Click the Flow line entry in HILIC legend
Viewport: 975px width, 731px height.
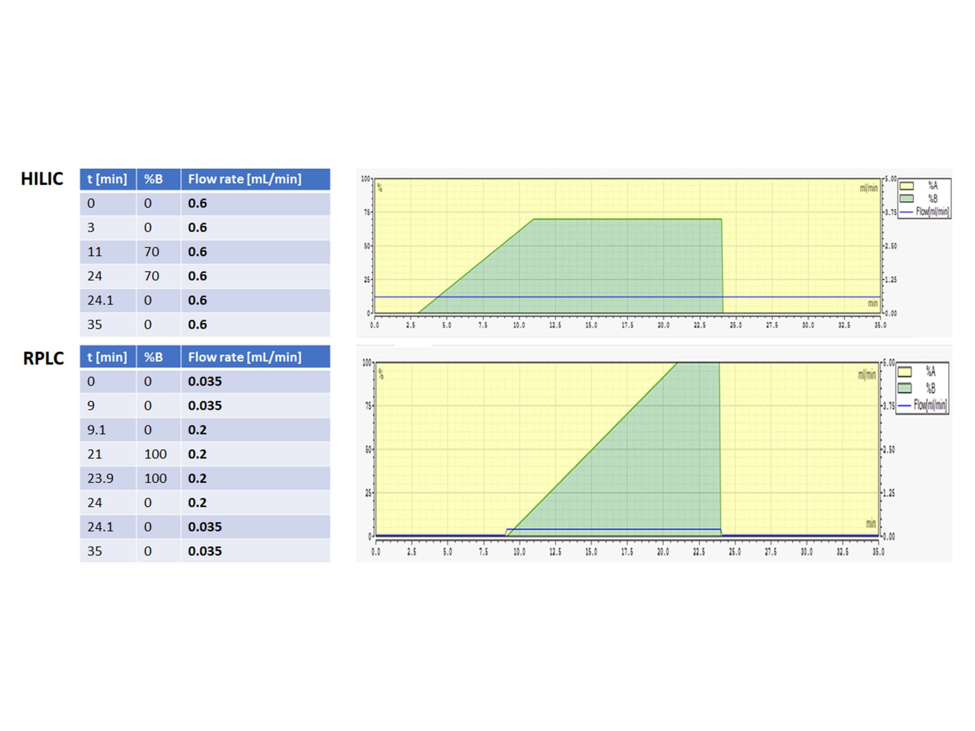point(925,212)
